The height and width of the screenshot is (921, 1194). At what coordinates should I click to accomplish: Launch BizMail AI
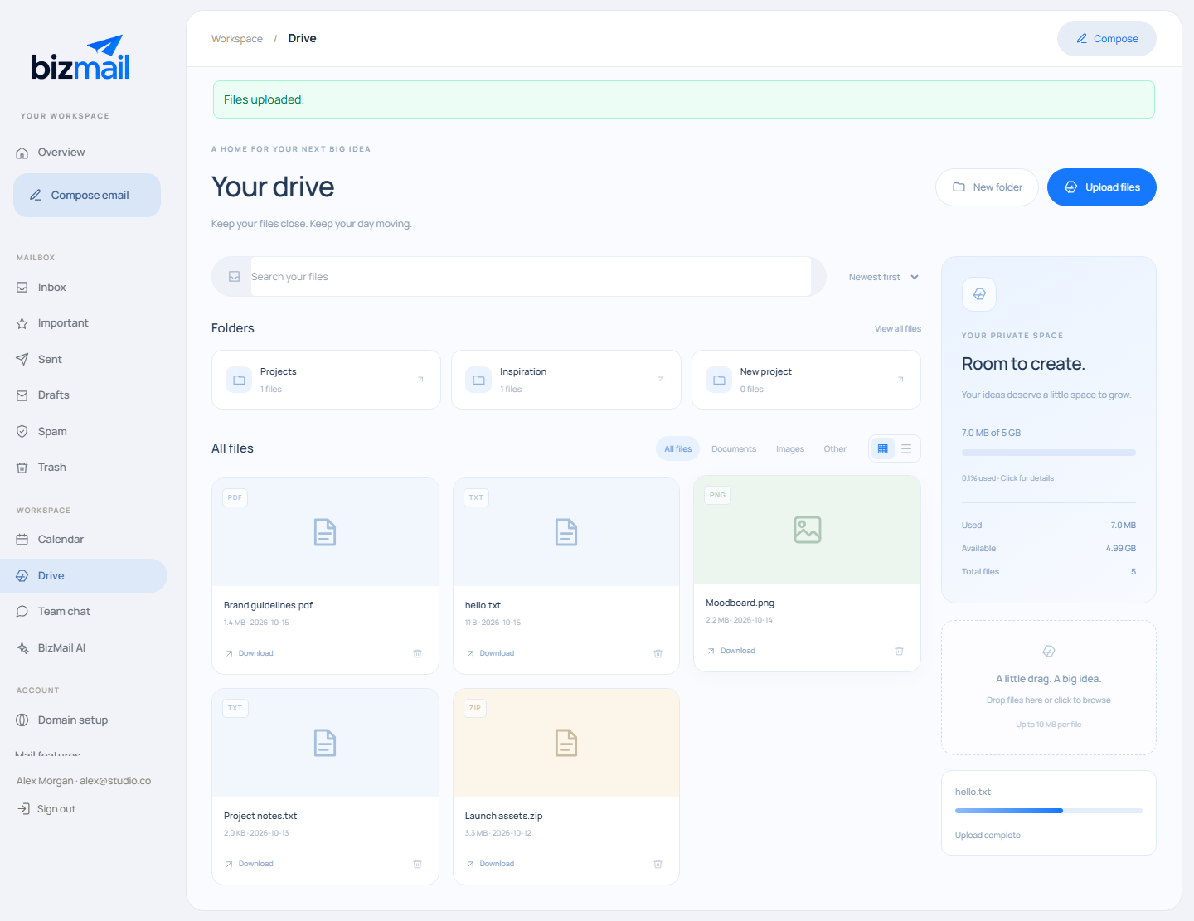coord(84,648)
